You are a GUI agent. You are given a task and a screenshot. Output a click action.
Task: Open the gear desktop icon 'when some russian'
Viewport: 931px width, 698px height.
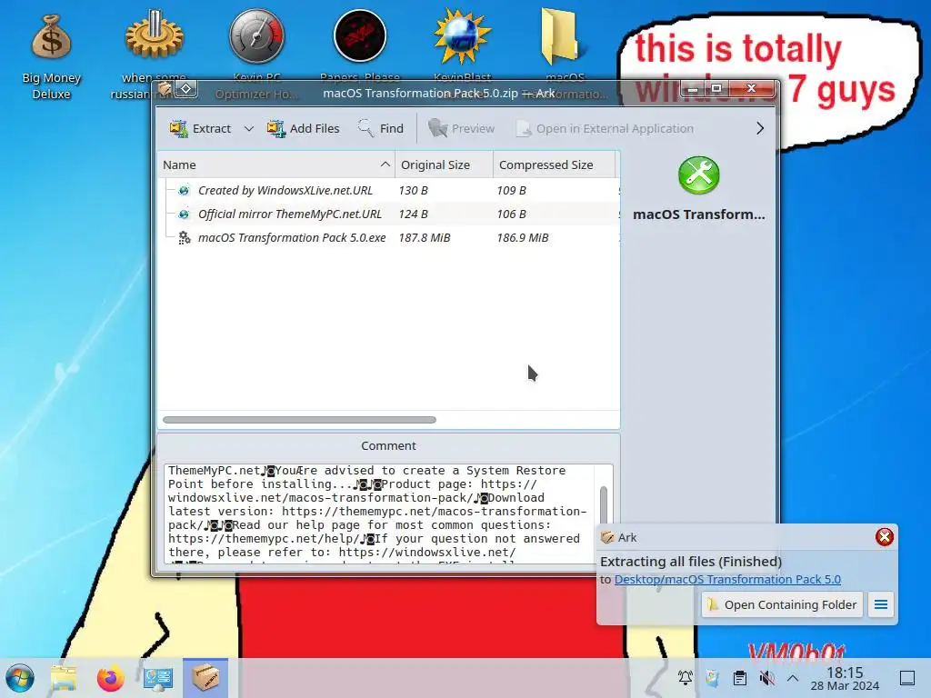154,54
